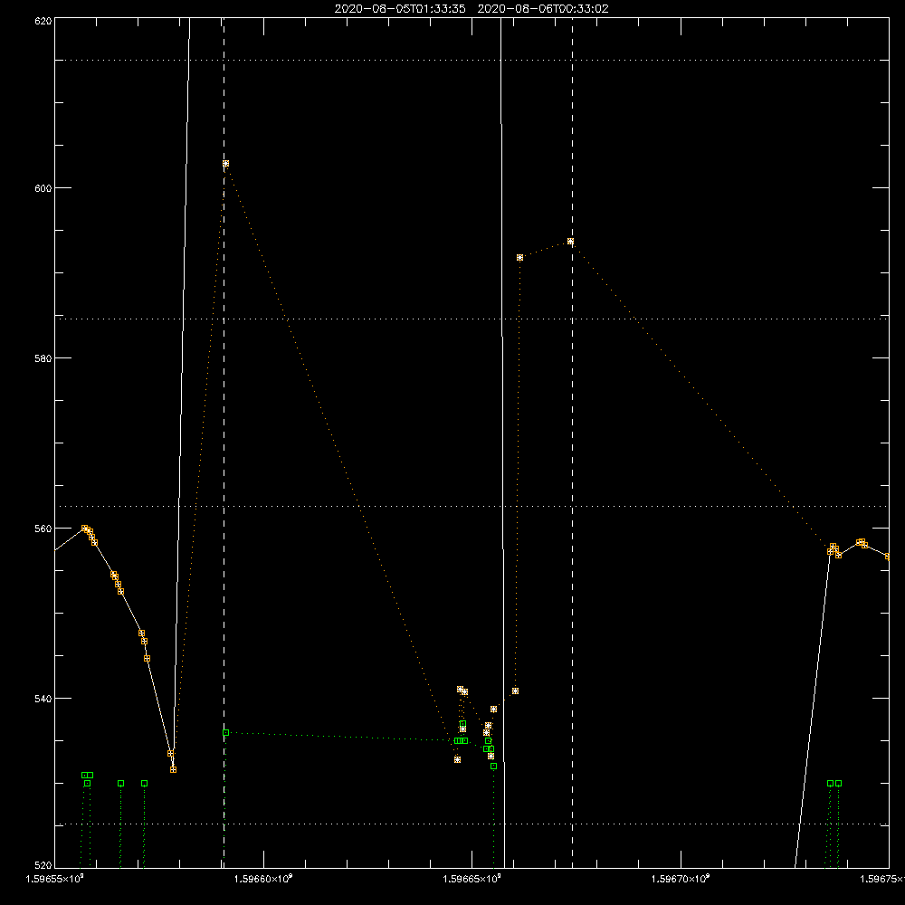Select isolated orange data point near 541 right of cluster
Screen dimensions: 905x905
516,691
